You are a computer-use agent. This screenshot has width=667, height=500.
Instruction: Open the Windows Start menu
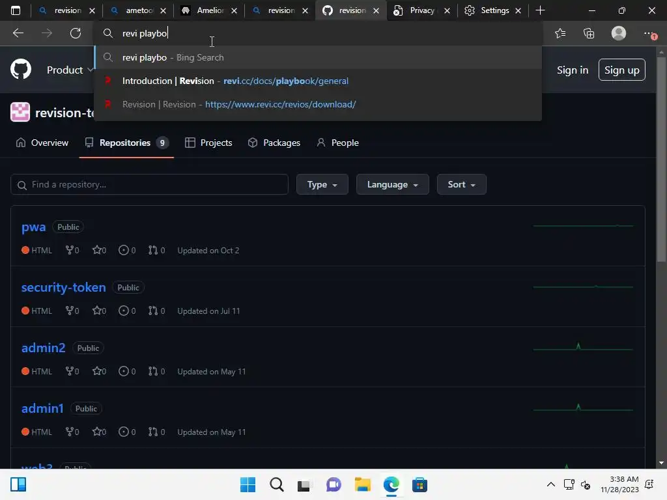click(x=248, y=484)
